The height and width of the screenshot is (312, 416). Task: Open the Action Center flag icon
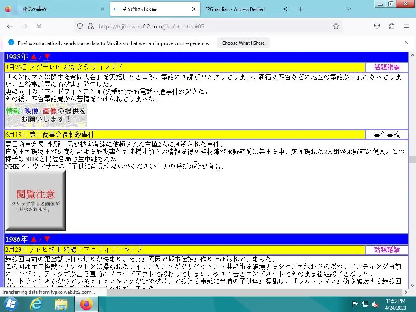pos(355,304)
